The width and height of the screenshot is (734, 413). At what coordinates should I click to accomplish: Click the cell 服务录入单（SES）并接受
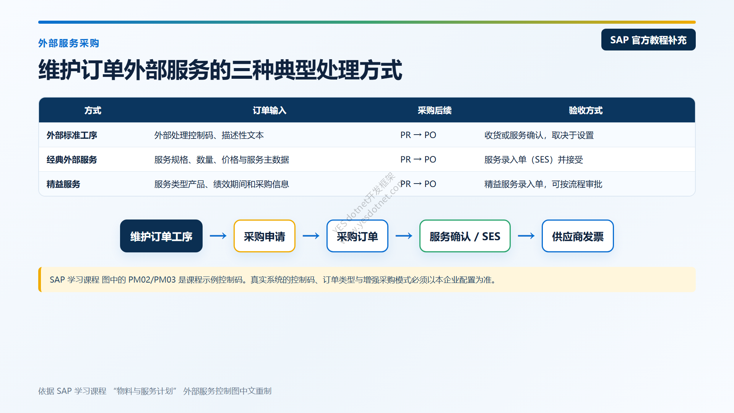(x=534, y=160)
